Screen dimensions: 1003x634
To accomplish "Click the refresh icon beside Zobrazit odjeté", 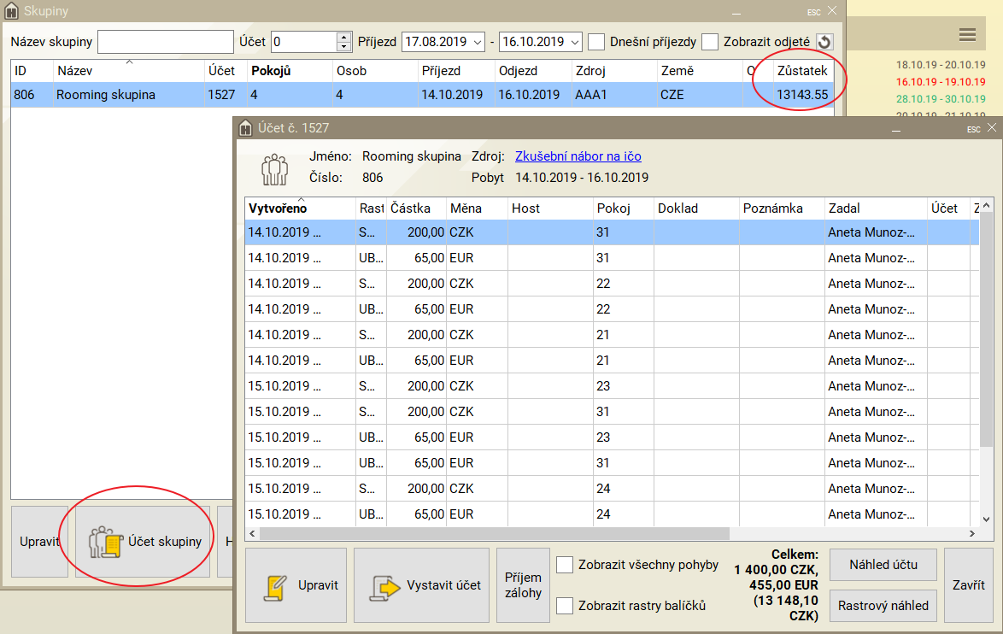I will pyautogui.click(x=824, y=42).
